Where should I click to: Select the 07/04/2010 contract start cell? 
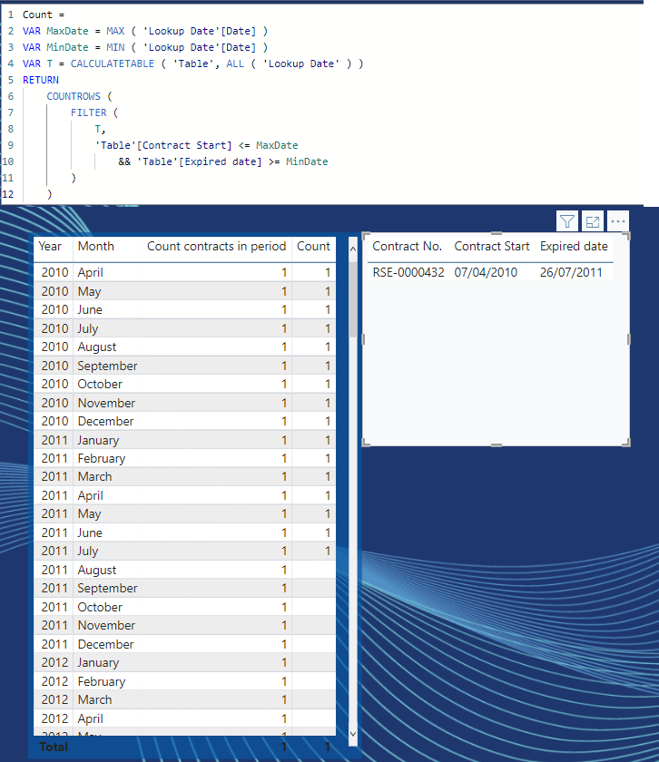click(x=486, y=272)
